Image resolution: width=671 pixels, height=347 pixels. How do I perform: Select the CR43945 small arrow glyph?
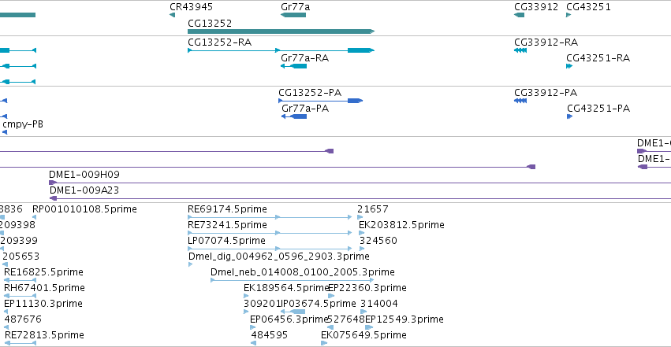[x=172, y=15]
